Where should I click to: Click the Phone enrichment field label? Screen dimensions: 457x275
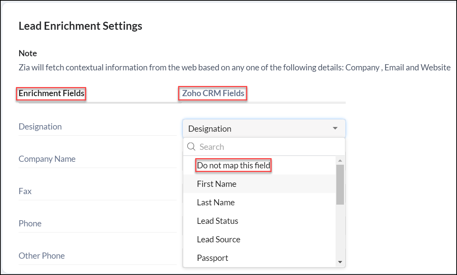click(30, 223)
